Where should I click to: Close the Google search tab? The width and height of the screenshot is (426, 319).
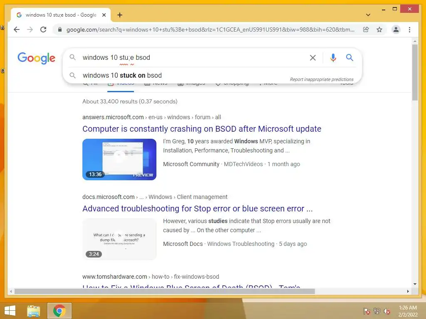[104, 15]
